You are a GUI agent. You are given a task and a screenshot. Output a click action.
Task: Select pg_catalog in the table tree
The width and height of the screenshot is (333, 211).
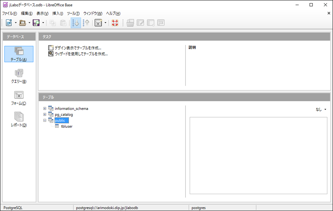64,115
